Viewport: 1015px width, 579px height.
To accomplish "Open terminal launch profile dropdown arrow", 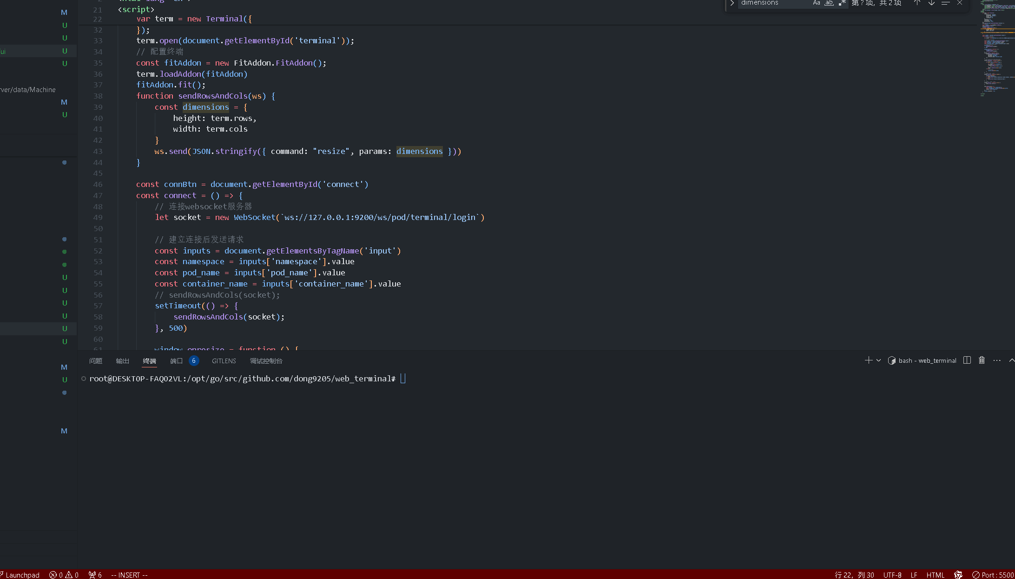I will 878,360.
